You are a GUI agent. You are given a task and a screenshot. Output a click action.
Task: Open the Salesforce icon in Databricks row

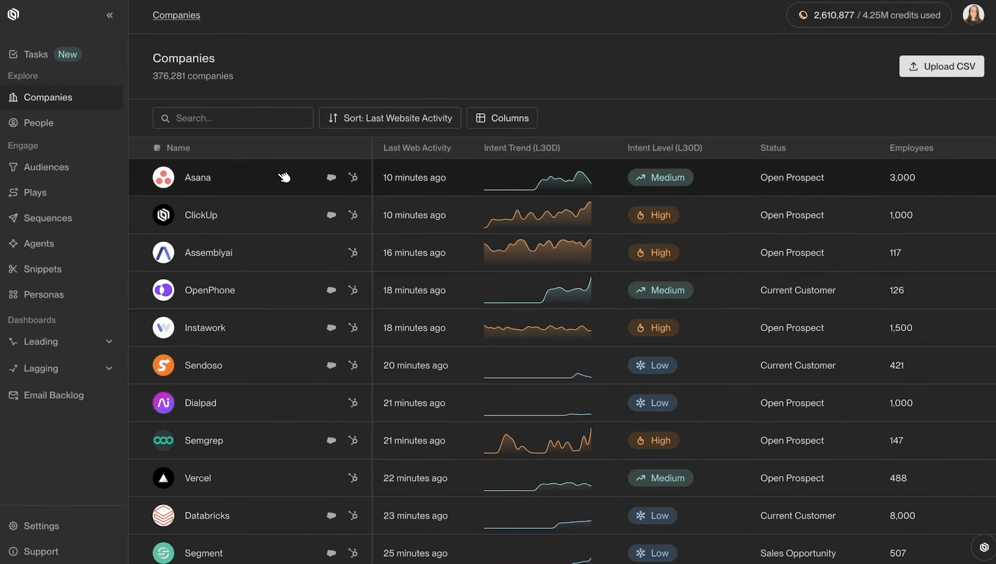(x=332, y=515)
